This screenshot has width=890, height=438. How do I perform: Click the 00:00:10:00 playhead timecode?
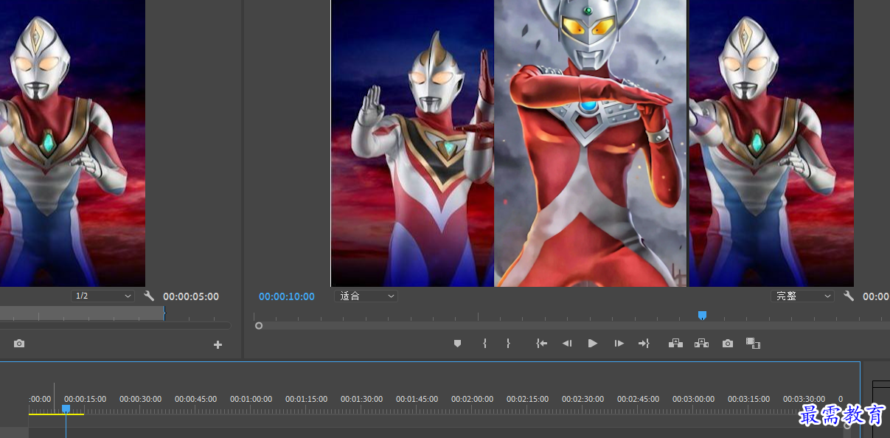point(287,296)
